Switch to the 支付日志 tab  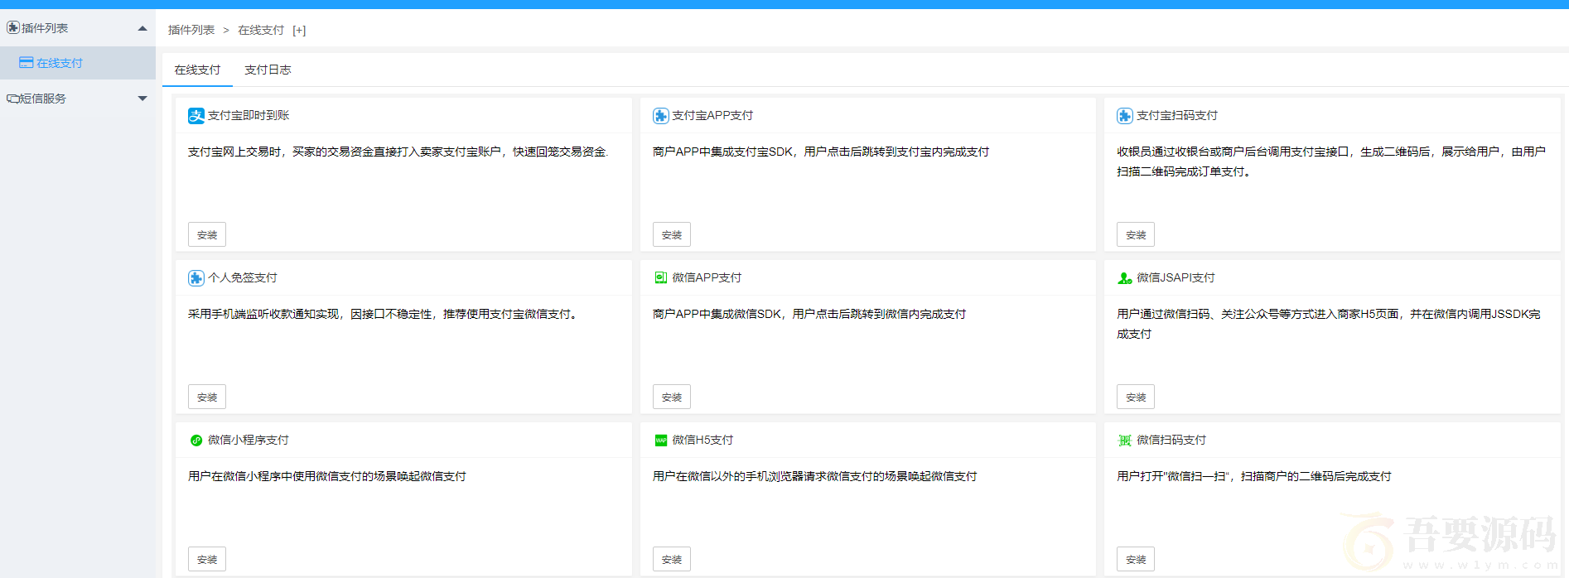(x=268, y=70)
